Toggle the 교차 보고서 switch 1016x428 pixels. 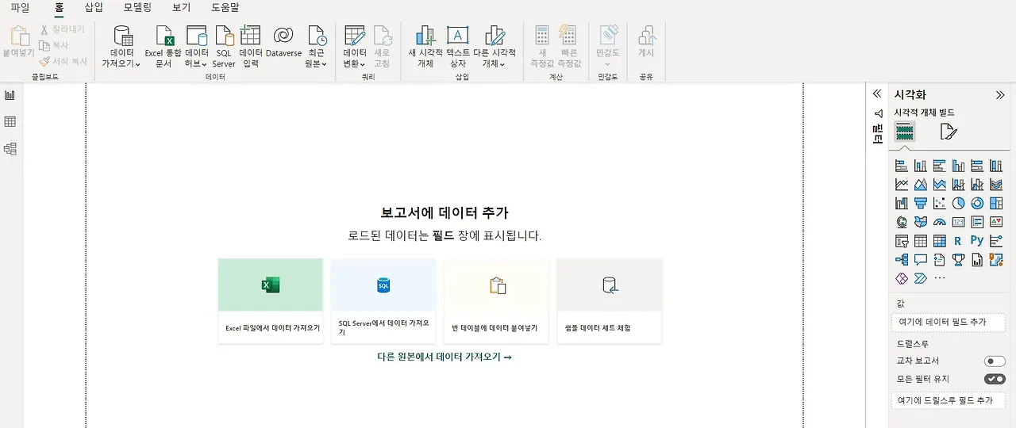pos(995,361)
